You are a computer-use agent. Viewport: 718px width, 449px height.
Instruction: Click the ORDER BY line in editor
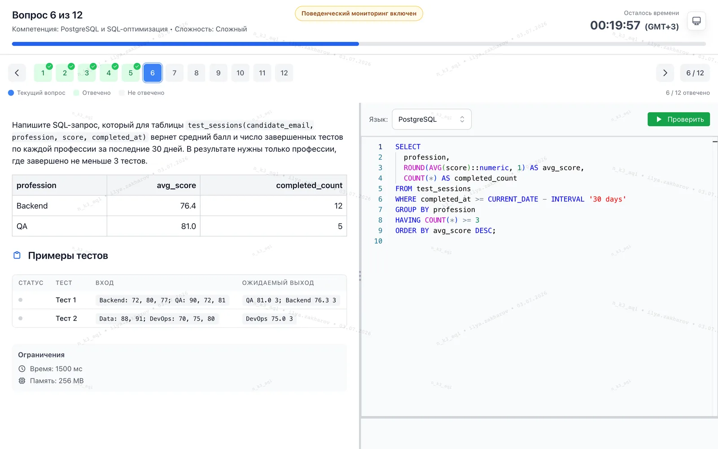point(445,231)
